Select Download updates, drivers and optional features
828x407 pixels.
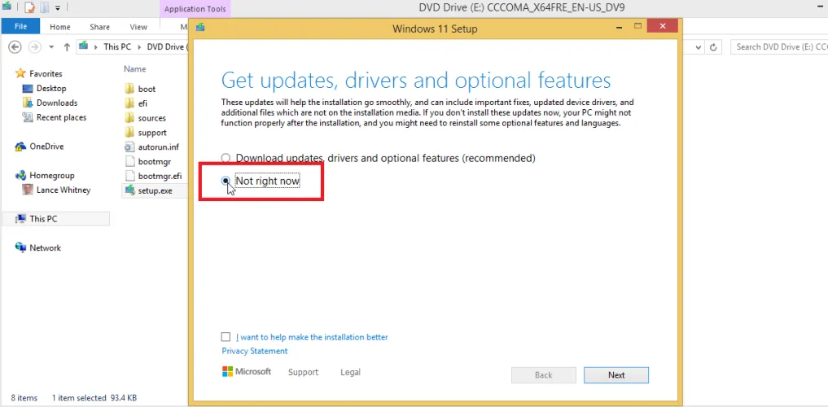226,158
